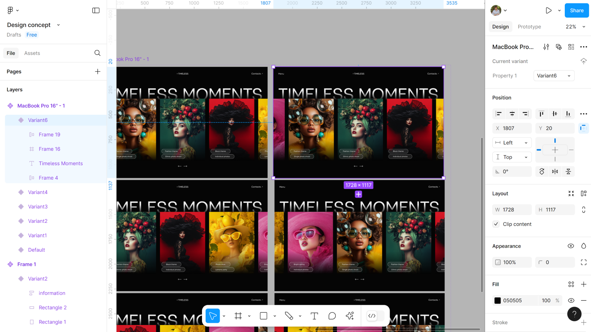
Task: Click the search icon in left panel
Action: (x=97, y=53)
